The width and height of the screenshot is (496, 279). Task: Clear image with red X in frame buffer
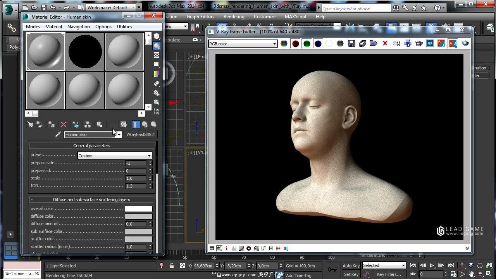(x=385, y=44)
